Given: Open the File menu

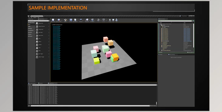Looking at the screenshot, I should click(29, 18).
